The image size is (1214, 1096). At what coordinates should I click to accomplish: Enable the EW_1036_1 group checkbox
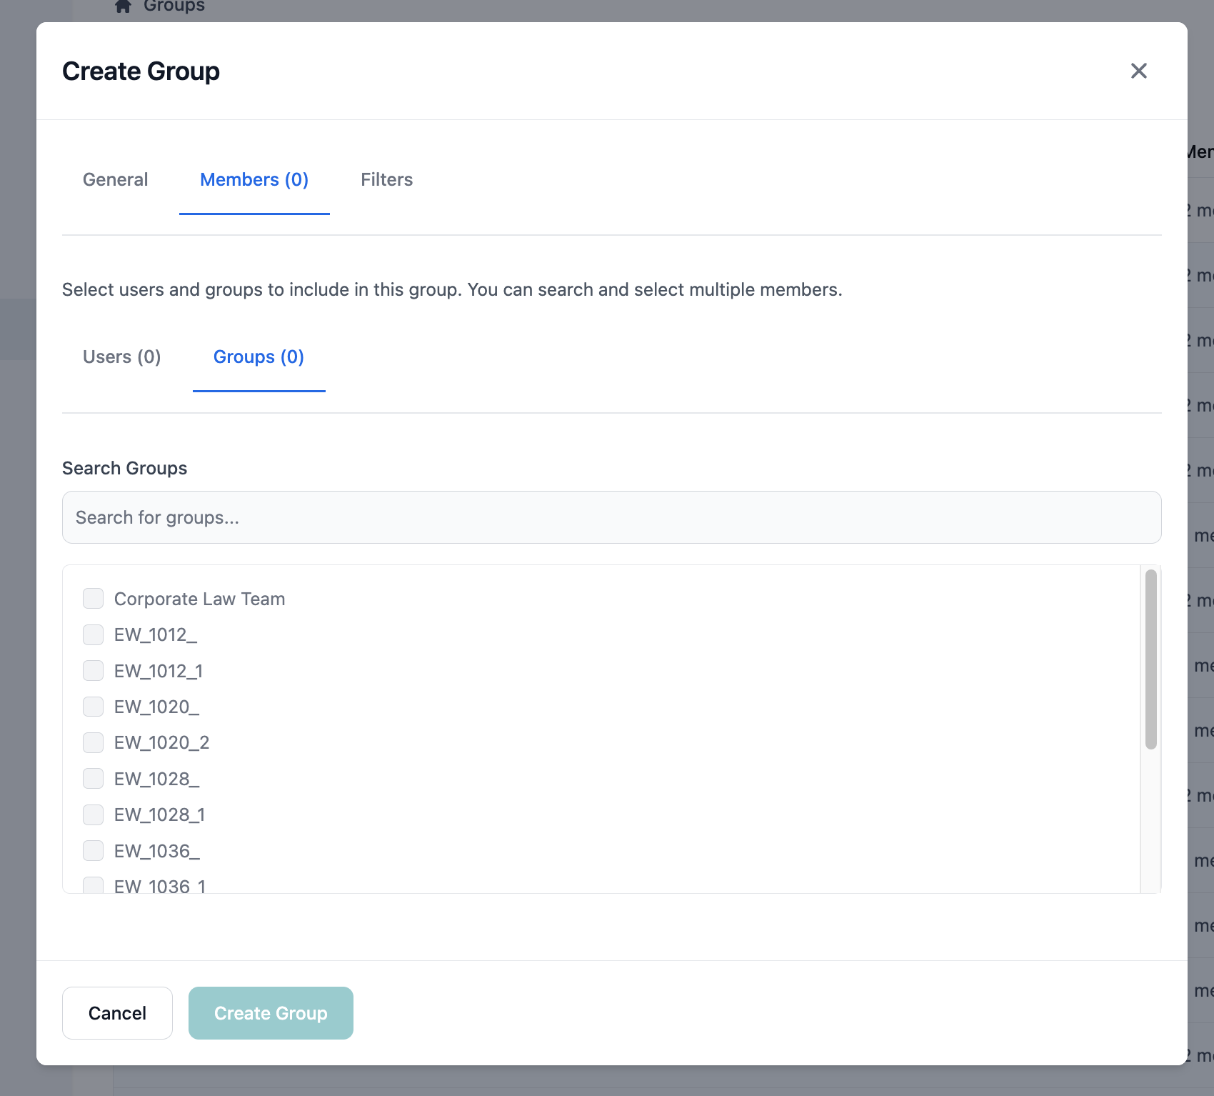tap(93, 886)
